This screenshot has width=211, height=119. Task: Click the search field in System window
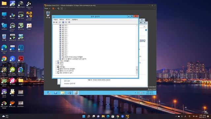click(x=142, y=27)
